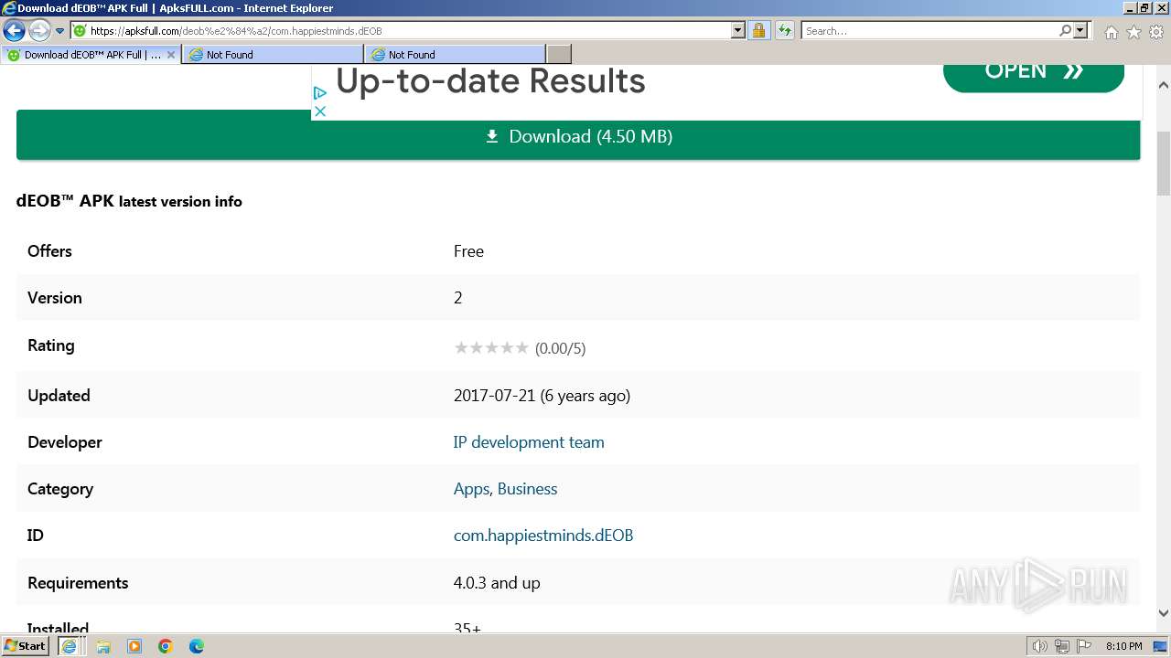This screenshot has height=658, width=1171.
Task: Open the com.happiestminds.dEOB ID link
Action: tap(543, 536)
